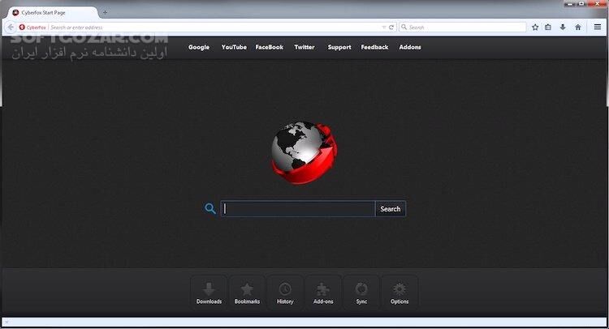
Task: Open the YouTube link
Action: pos(234,47)
